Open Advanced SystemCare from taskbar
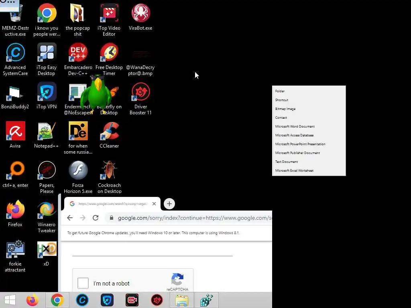The image size is (411, 308). 82,300
